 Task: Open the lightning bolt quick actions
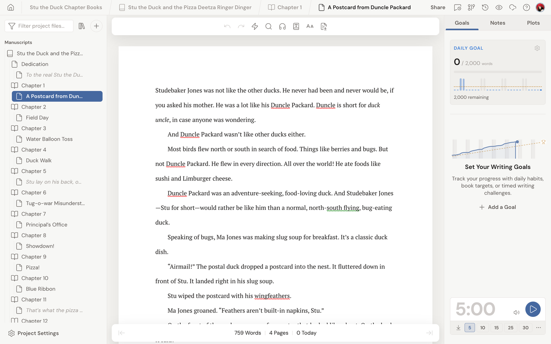pos(255,26)
